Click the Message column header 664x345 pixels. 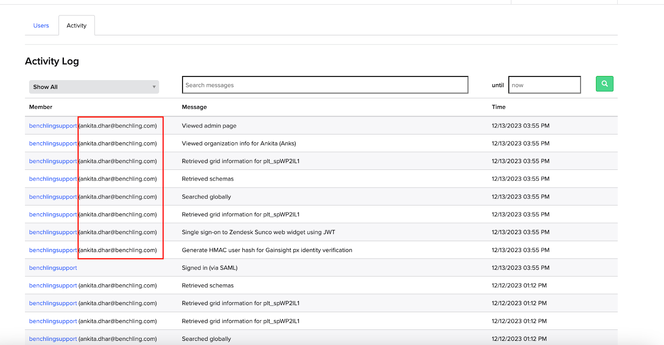tap(194, 107)
